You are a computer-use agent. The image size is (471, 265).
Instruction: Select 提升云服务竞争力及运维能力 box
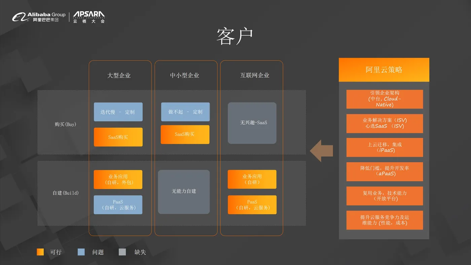click(385, 220)
